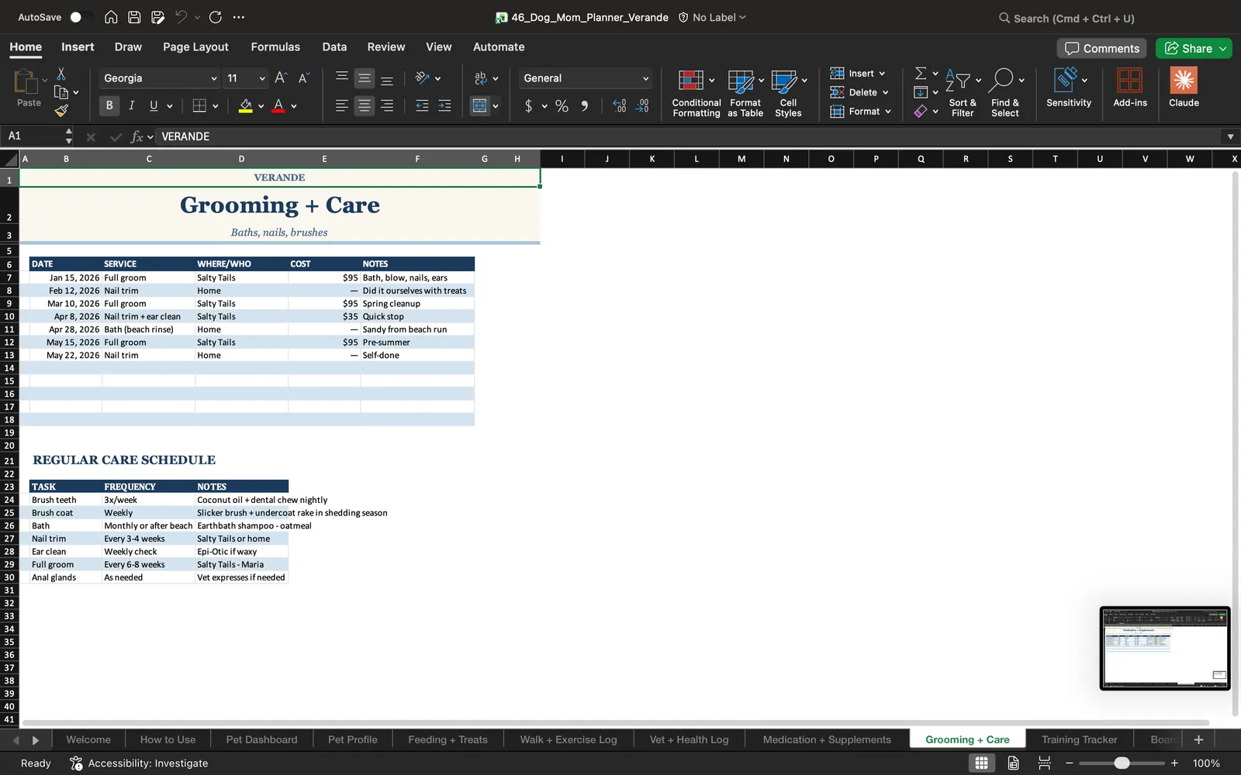
Task: Open the Home icon in title bar
Action: pos(111,17)
